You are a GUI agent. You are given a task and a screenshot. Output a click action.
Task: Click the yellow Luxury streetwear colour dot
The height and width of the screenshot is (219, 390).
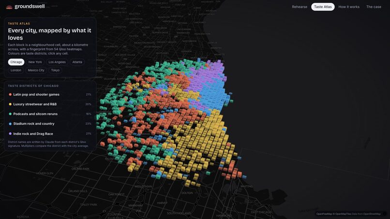pyautogui.click(x=10, y=104)
